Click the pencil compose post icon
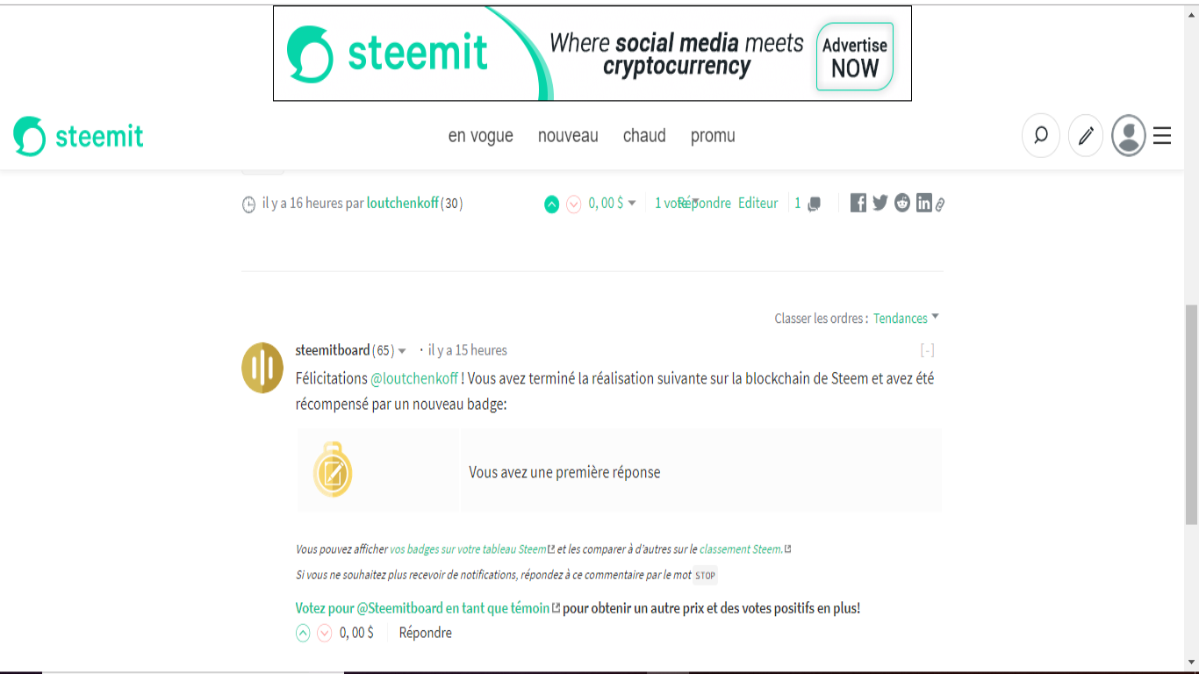1199x674 pixels. click(x=1086, y=136)
